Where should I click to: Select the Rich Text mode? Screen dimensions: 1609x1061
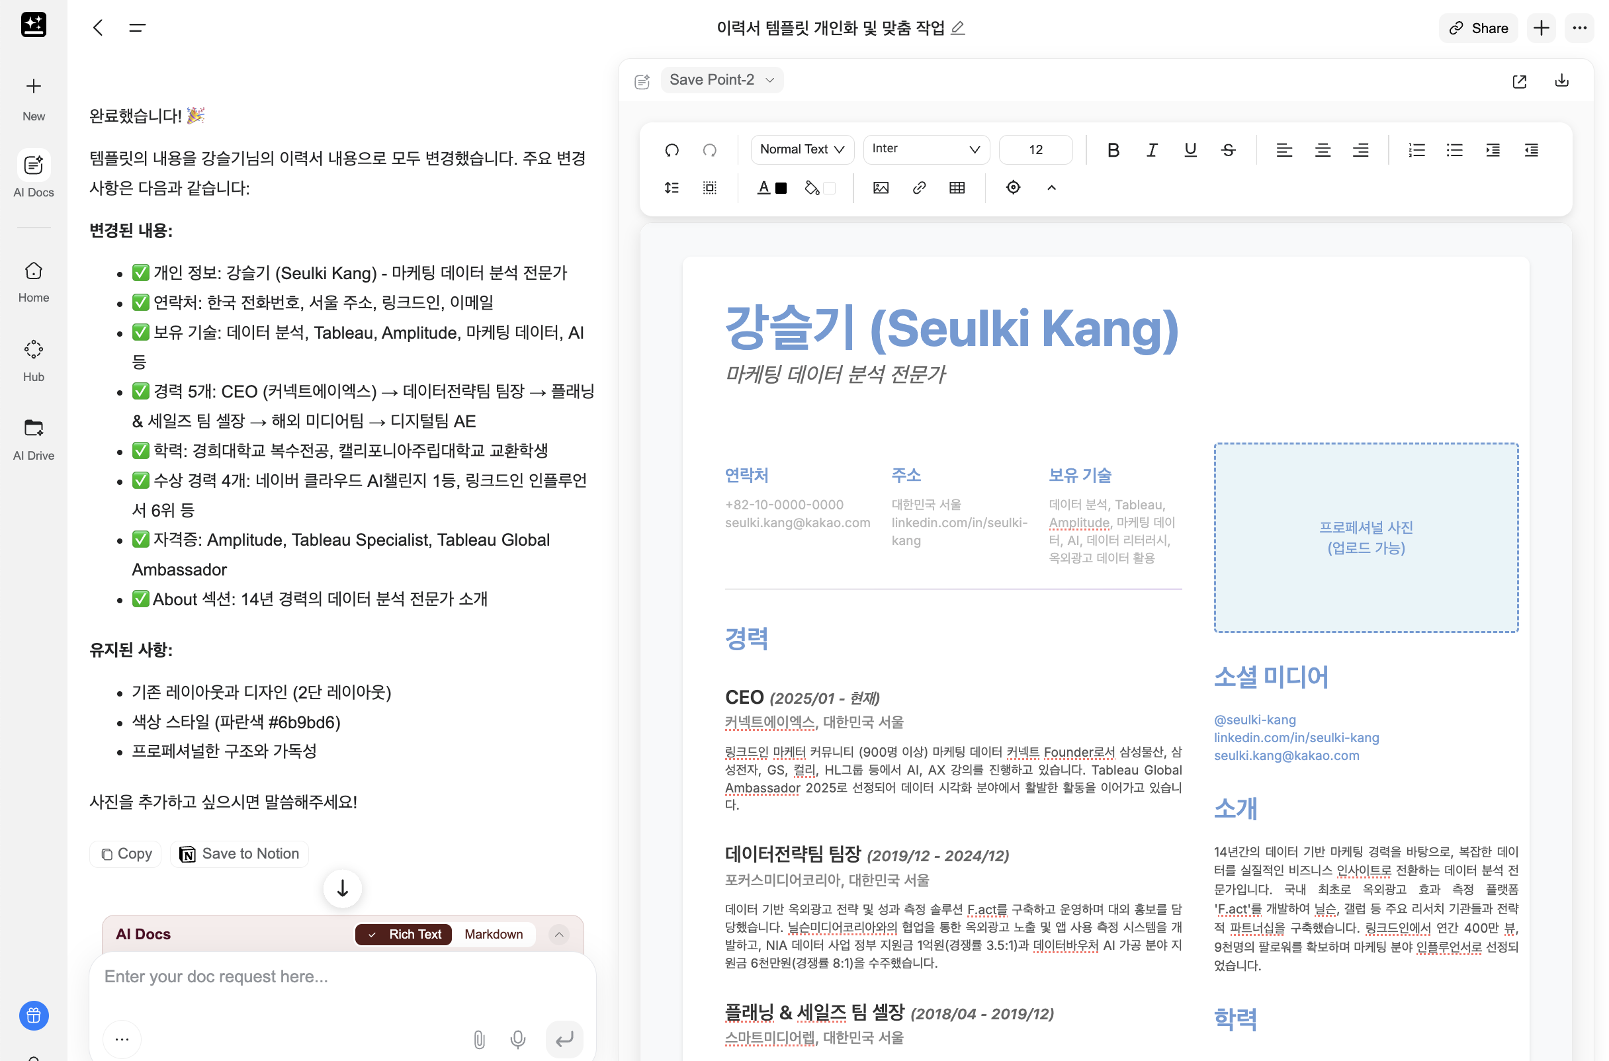click(404, 934)
